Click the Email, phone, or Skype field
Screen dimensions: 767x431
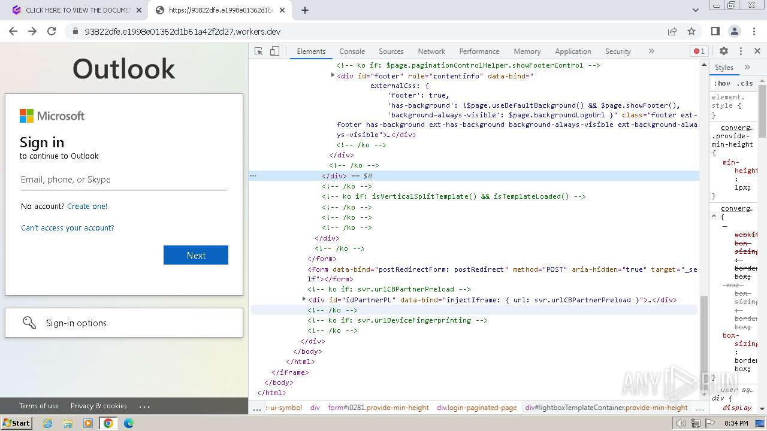124,180
